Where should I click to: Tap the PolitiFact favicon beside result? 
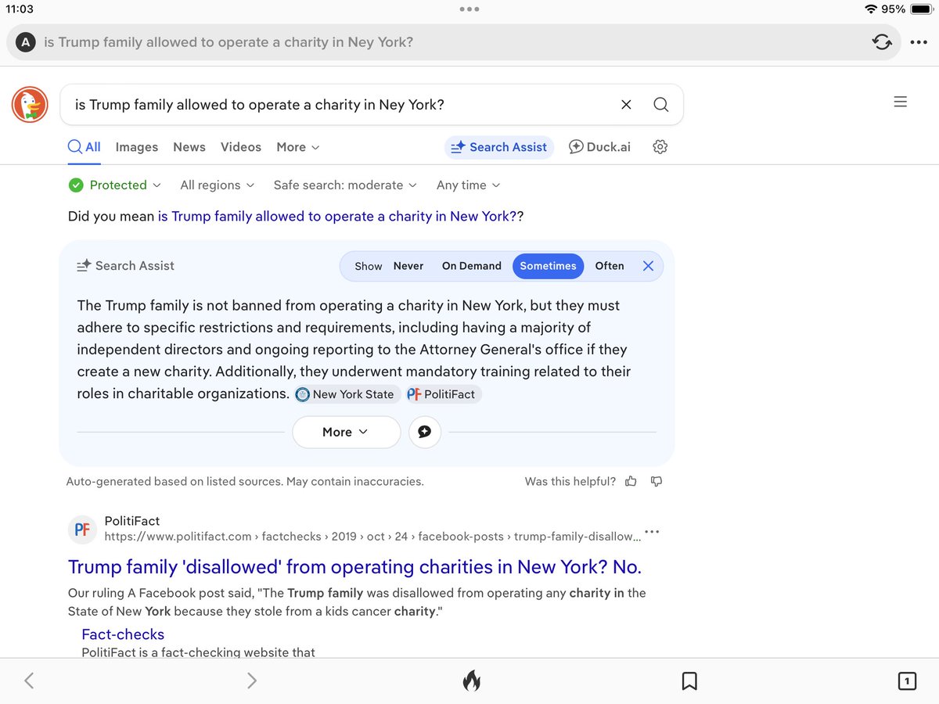(82, 530)
